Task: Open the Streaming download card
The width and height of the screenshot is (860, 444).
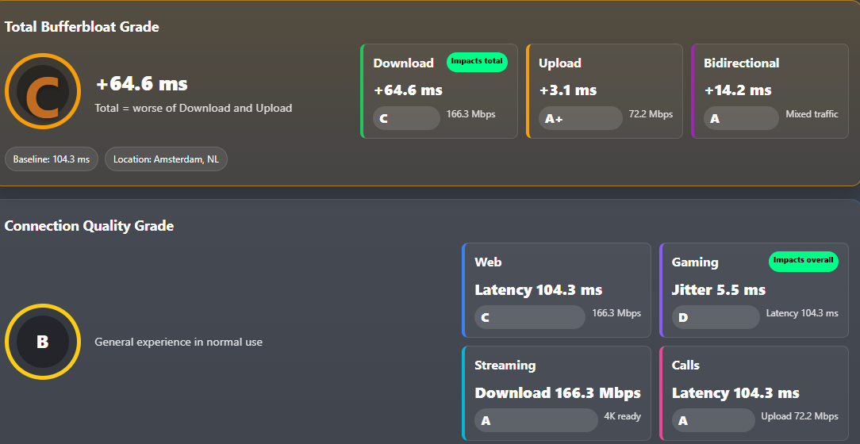Action: pos(557,393)
